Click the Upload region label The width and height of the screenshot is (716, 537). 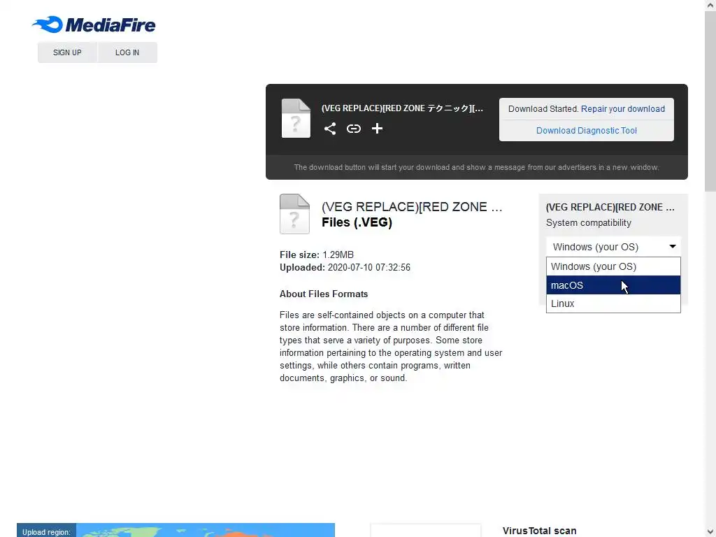46,532
